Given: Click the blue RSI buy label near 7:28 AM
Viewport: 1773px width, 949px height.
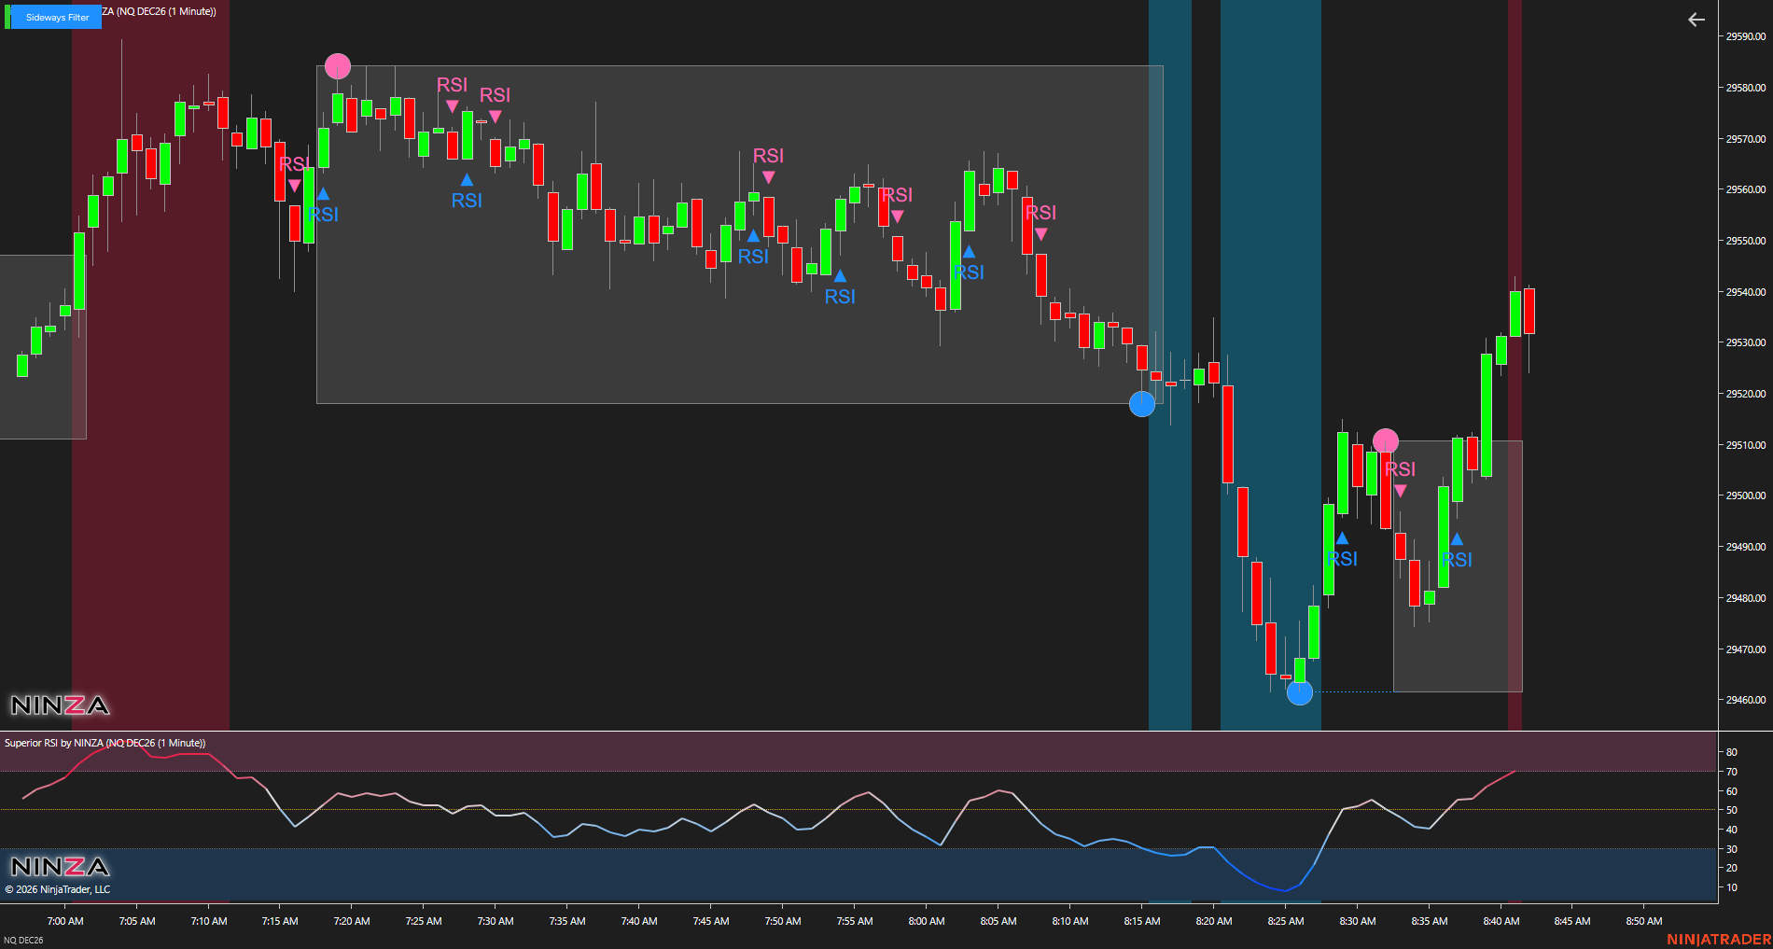Looking at the screenshot, I should pyautogui.click(x=467, y=201).
